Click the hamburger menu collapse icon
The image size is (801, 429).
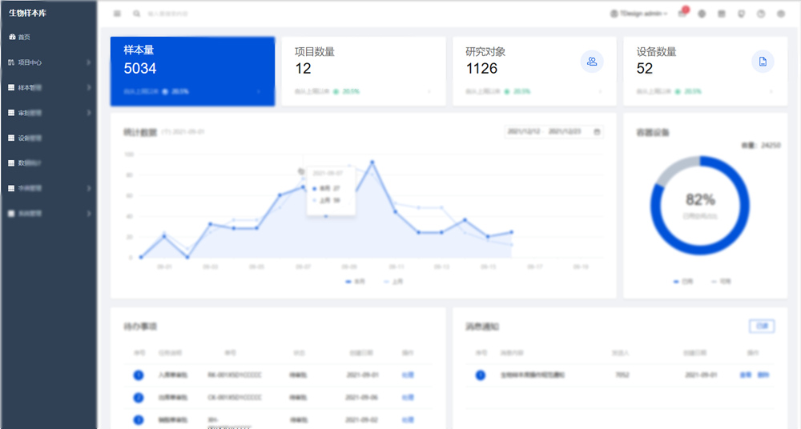[118, 14]
